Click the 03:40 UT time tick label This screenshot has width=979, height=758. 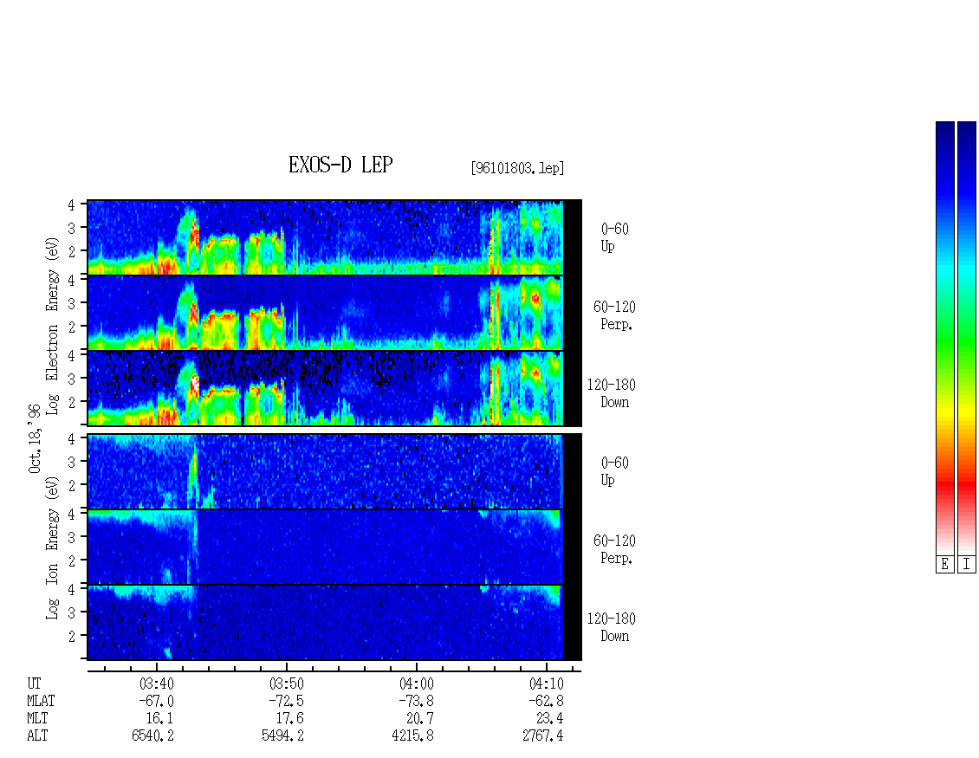[156, 683]
